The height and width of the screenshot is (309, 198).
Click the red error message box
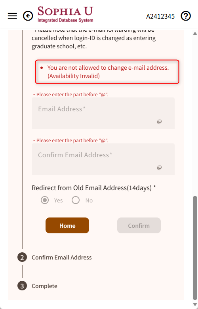pos(107,72)
